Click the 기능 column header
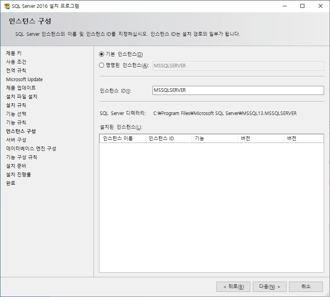This screenshot has width=330, height=297. [214, 139]
